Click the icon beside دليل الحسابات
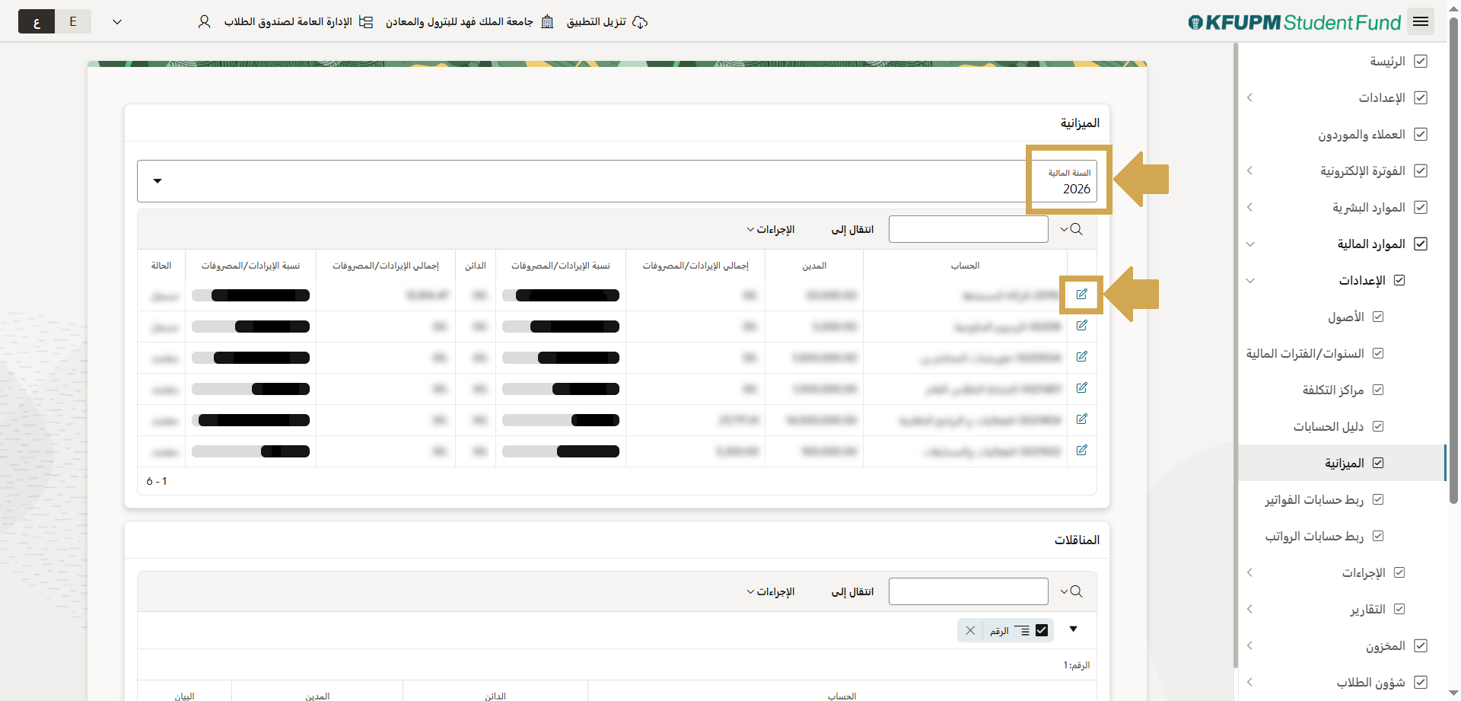Viewport: 1461px width, 701px height. (x=1378, y=426)
